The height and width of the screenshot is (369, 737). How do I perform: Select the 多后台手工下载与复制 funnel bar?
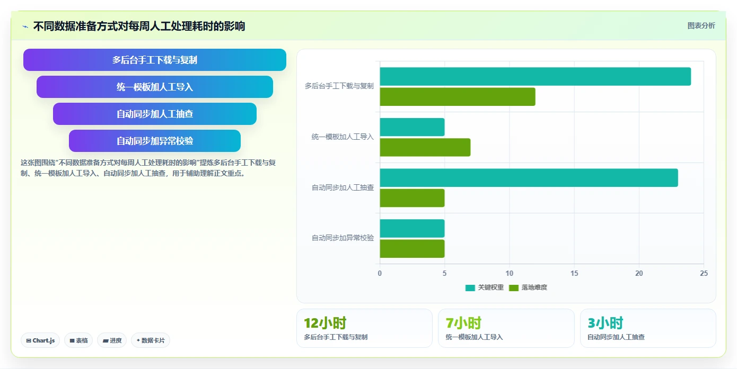click(x=155, y=60)
